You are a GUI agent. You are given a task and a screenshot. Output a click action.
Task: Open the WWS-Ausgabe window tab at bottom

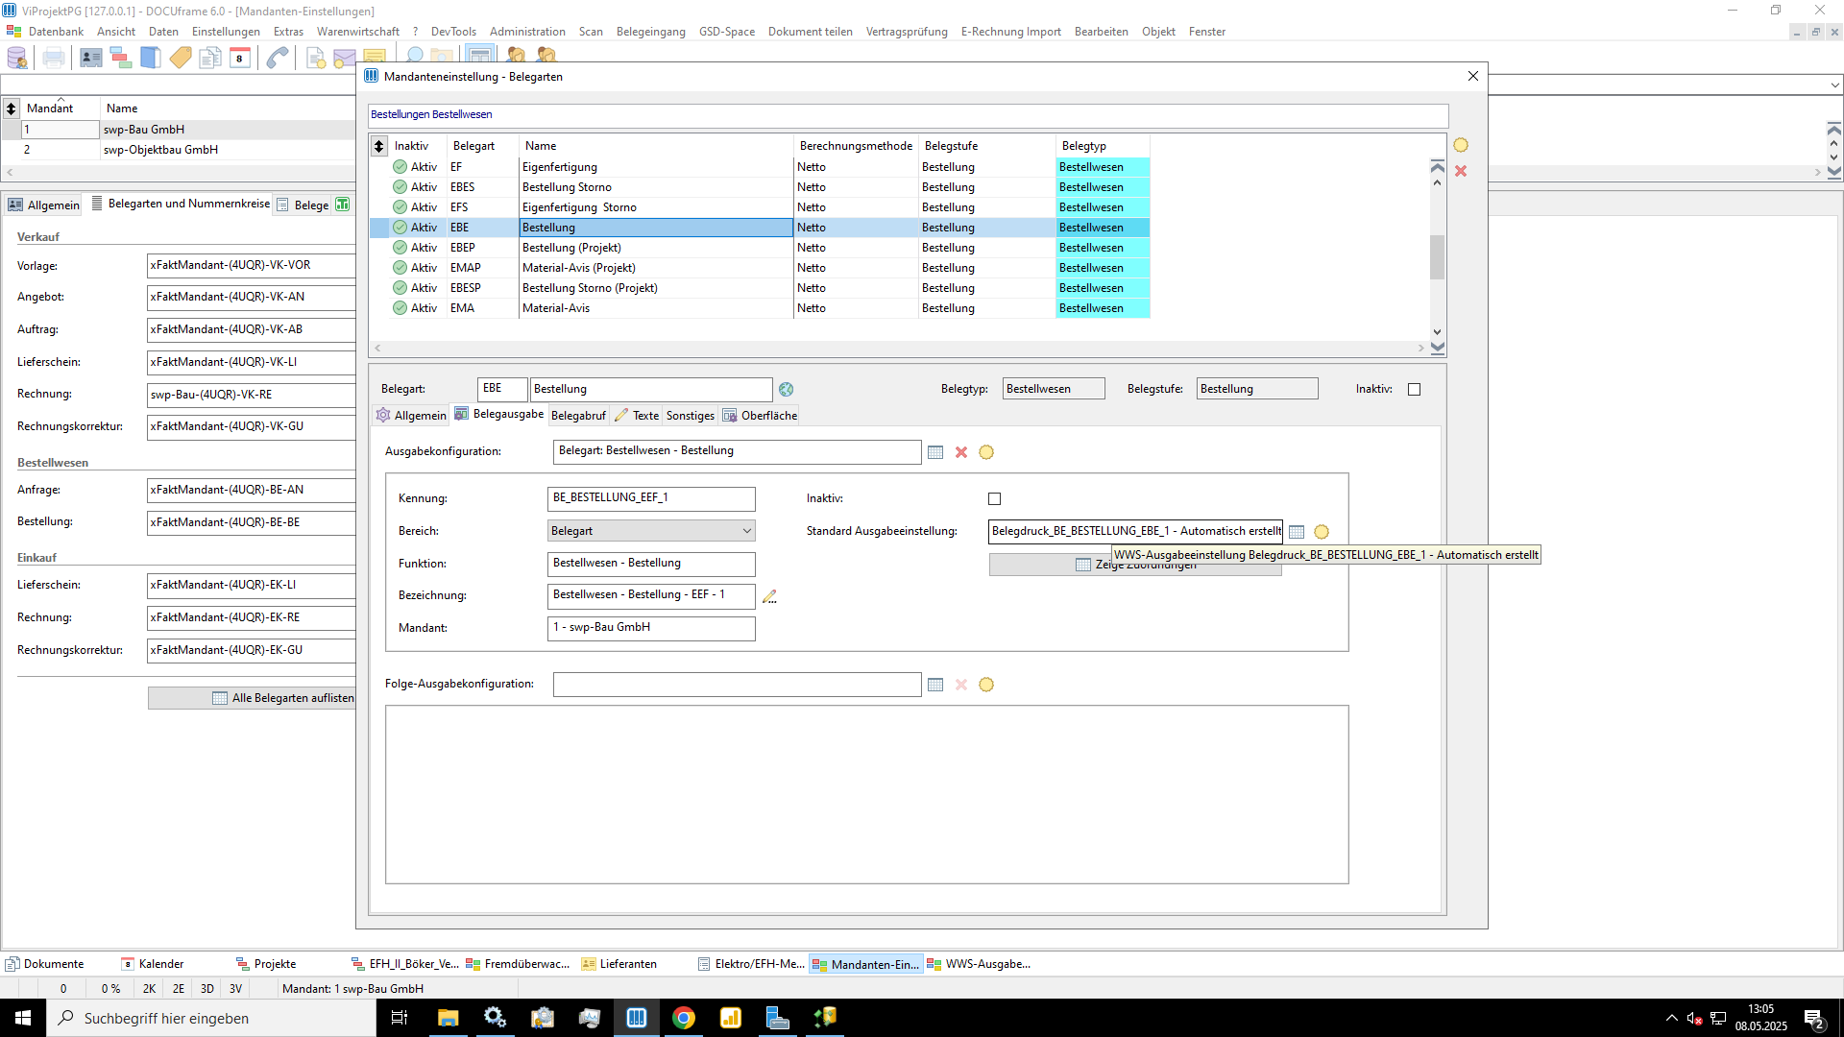click(979, 964)
